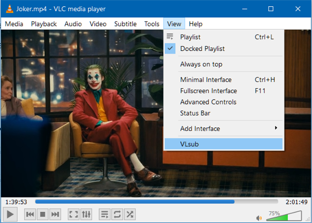Image resolution: width=312 pixels, height=223 pixels.
Task: Open the Subtitle menu
Action: click(x=125, y=24)
